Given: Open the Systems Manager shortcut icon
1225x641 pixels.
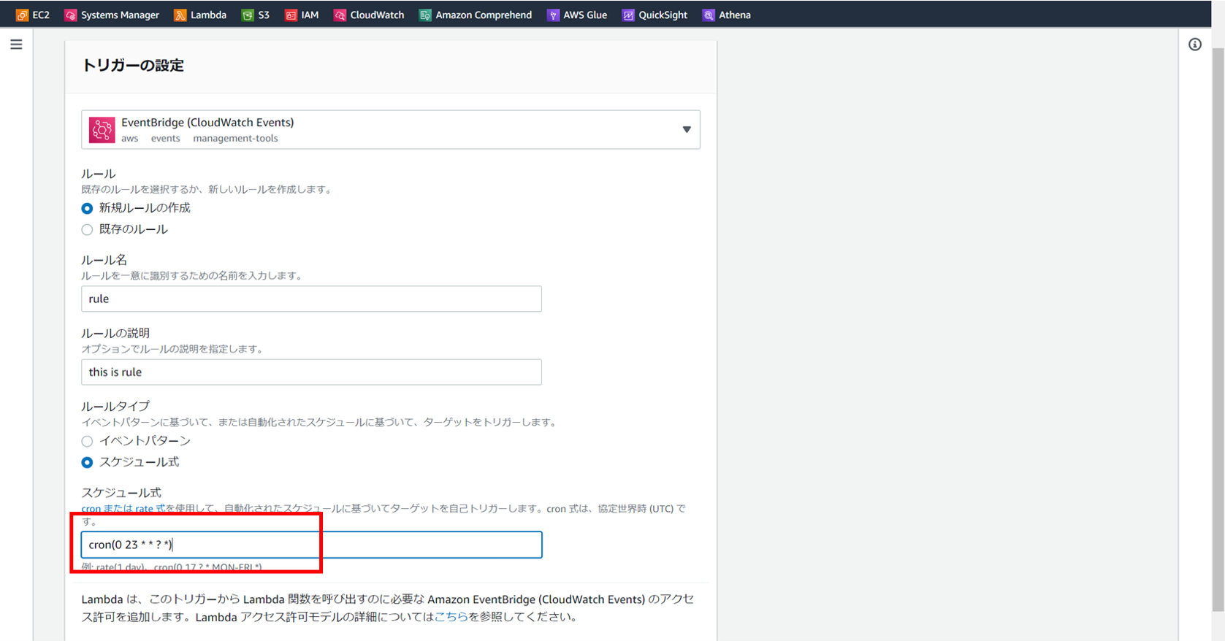Looking at the screenshot, I should tap(70, 15).
